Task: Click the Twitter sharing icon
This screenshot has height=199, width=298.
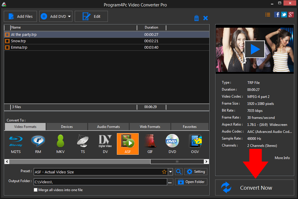Action: pyautogui.click(x=284, y=14)
